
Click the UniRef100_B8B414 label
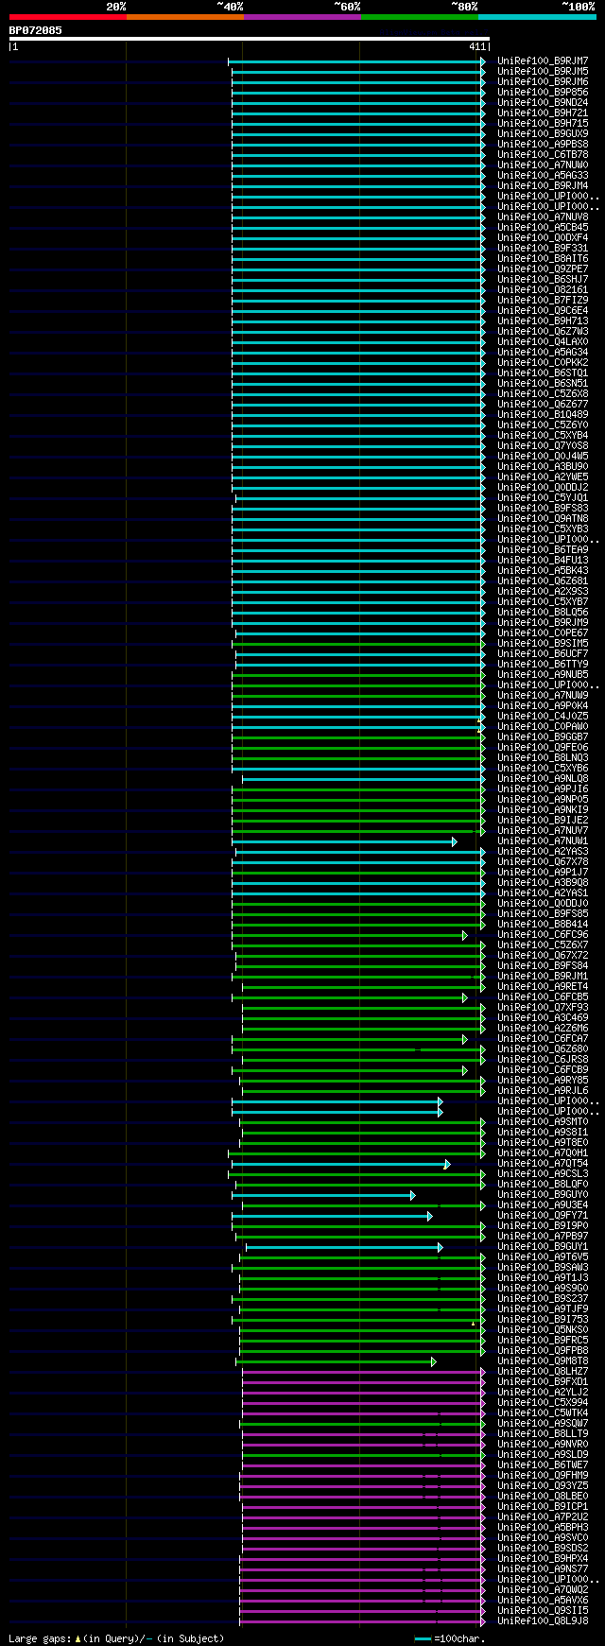(543, 925)
